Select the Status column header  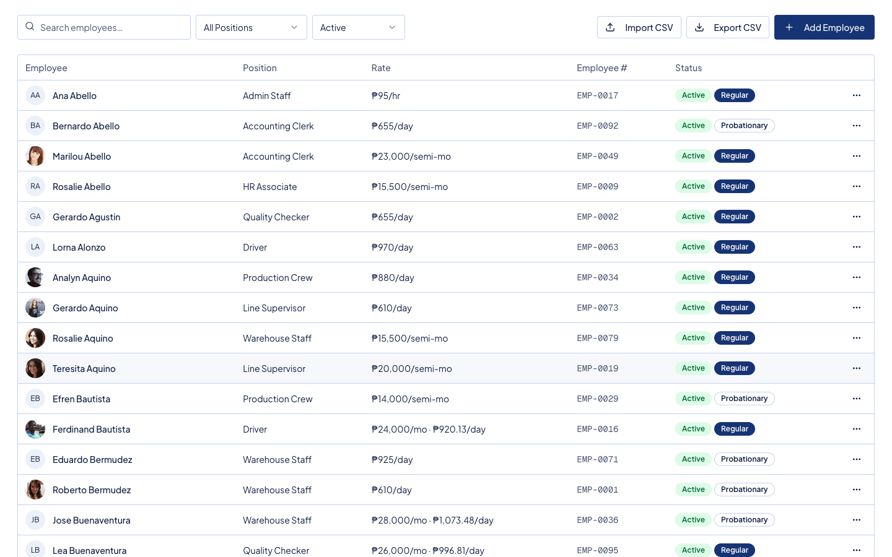[x=688, y=68]
